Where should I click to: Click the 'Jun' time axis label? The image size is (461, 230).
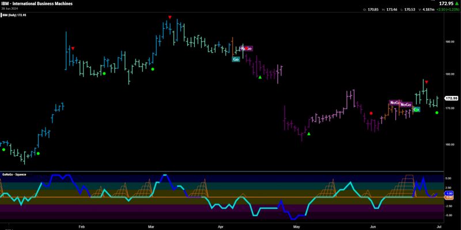(373, 227)
